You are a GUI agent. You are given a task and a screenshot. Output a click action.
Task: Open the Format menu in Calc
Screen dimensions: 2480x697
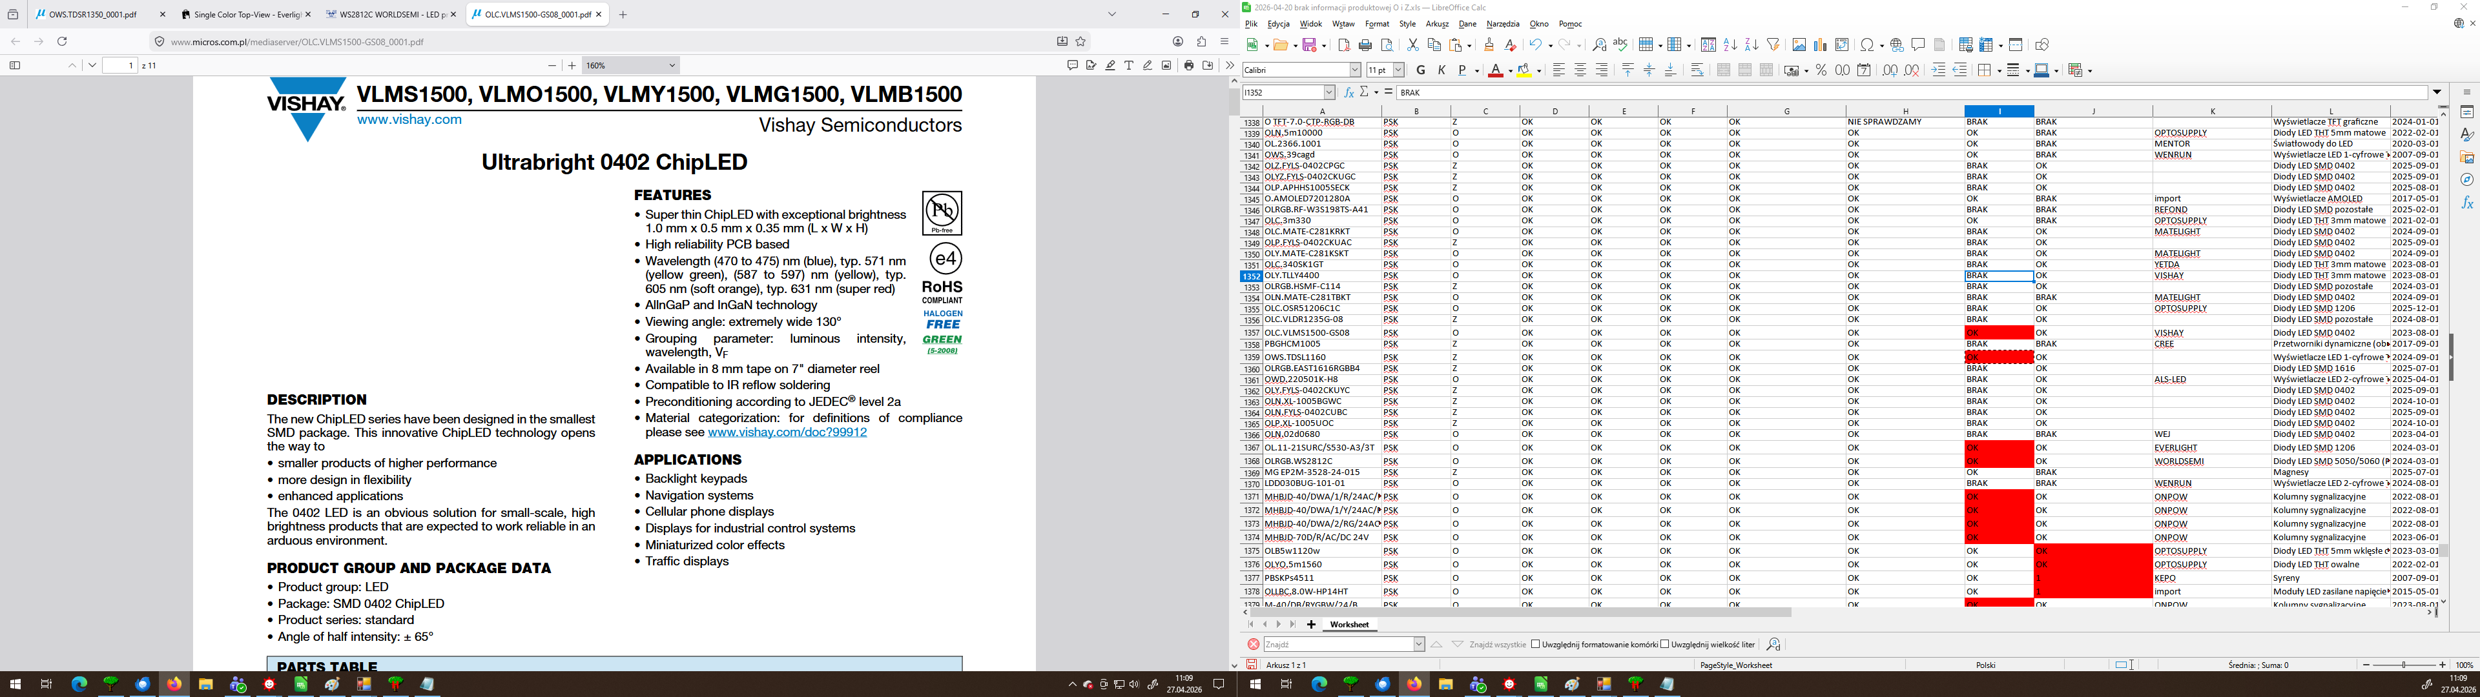pyautogui.click(x=1377, y=24)
